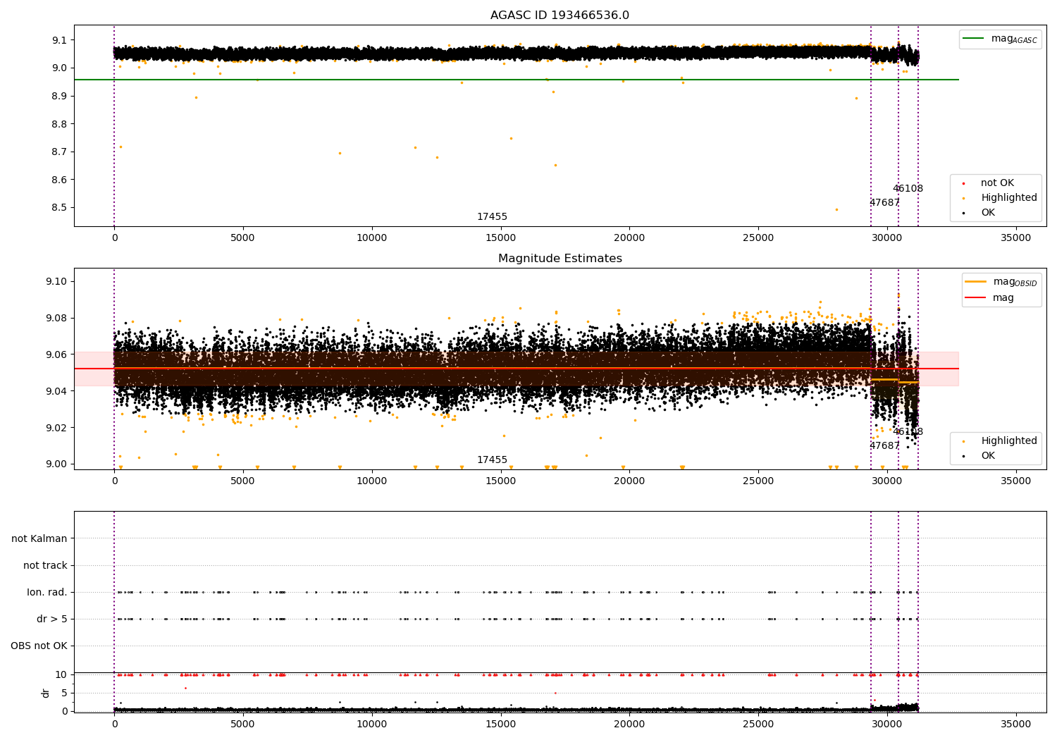Click the "AGASC ID 193466536.0" plot title
This screenshot has width=1057, height=740.
coord(560,16)
